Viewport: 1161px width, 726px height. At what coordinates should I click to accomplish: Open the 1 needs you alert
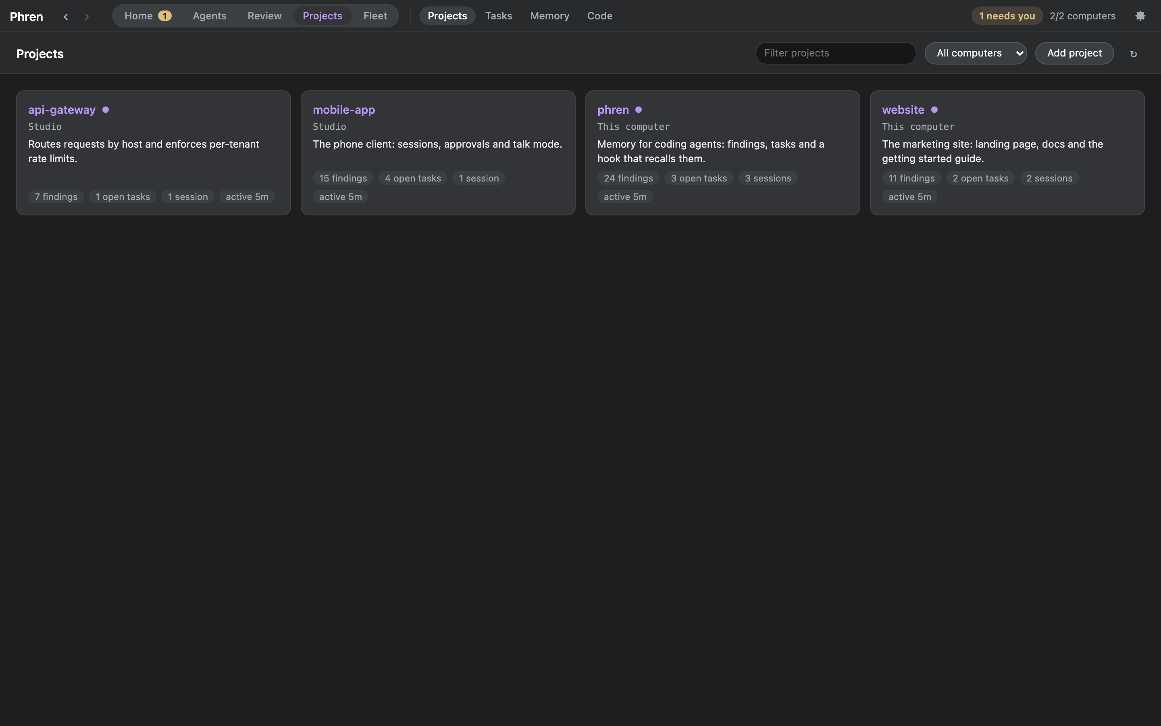pos(1007,16)
